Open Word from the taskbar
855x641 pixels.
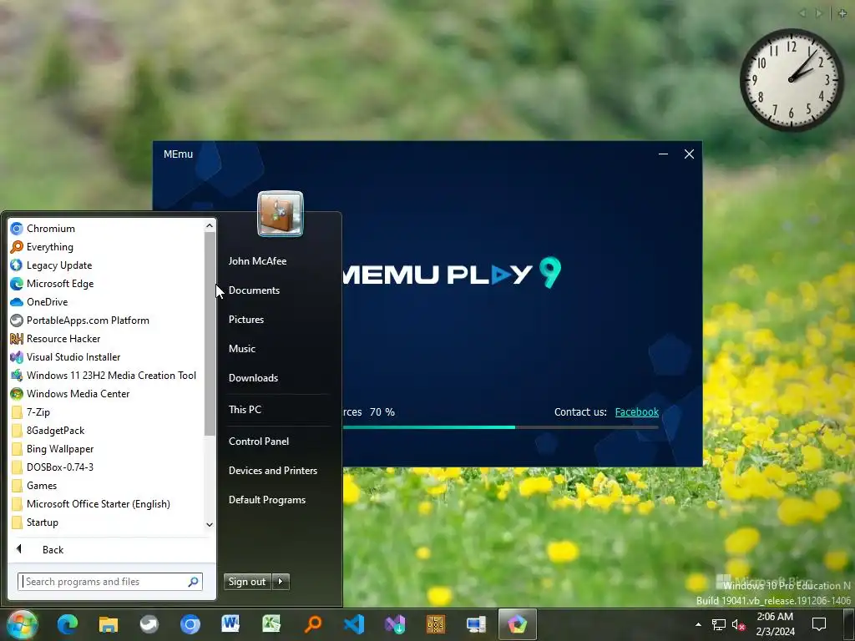230,624
